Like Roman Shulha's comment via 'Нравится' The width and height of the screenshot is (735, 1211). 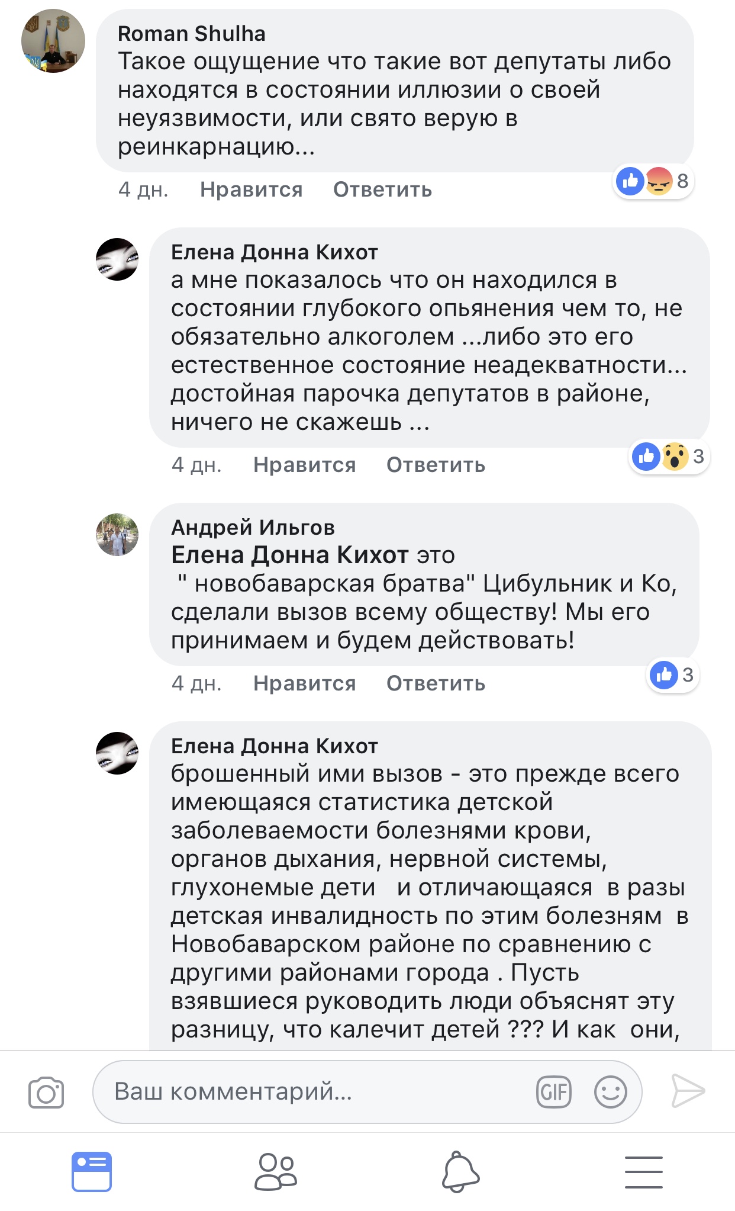252,189
